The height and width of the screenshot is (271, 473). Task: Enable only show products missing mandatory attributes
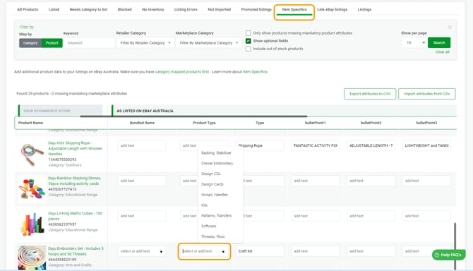pos(249,33)
